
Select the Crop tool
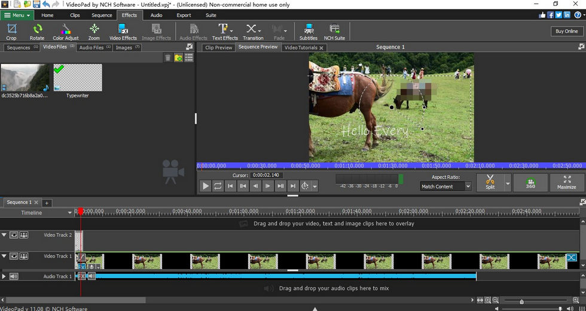[x=11, y=31]
